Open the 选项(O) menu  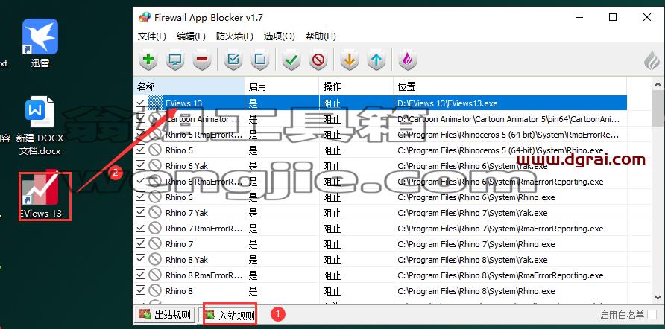point(279,36)
